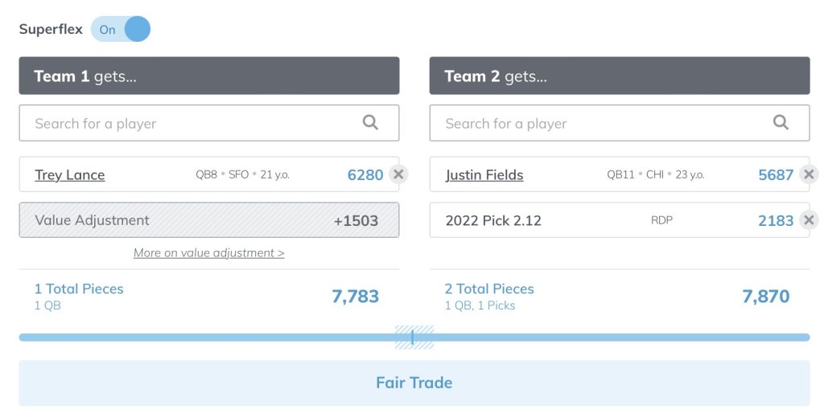The height and width of the screenshot is (414, 824).
Task: Click Trey Lance's 6280 value
Action: tap(365, 174)
